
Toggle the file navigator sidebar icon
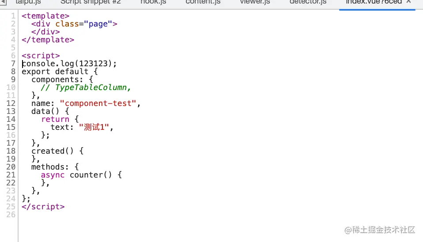pos(3,2)
